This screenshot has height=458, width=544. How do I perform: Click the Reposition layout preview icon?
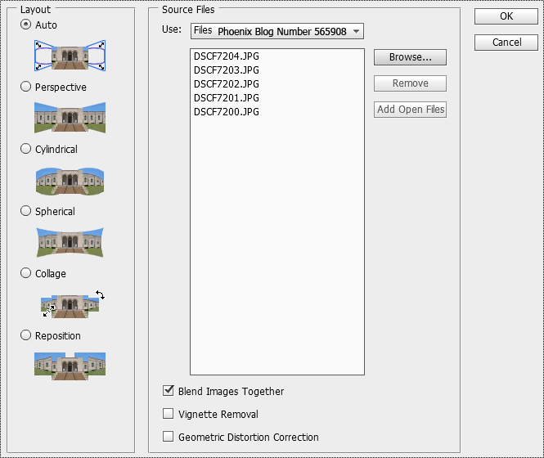(x=70, y=366)
